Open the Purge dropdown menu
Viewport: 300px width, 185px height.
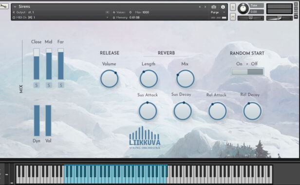pyautogui.click(x=218, y=12)
